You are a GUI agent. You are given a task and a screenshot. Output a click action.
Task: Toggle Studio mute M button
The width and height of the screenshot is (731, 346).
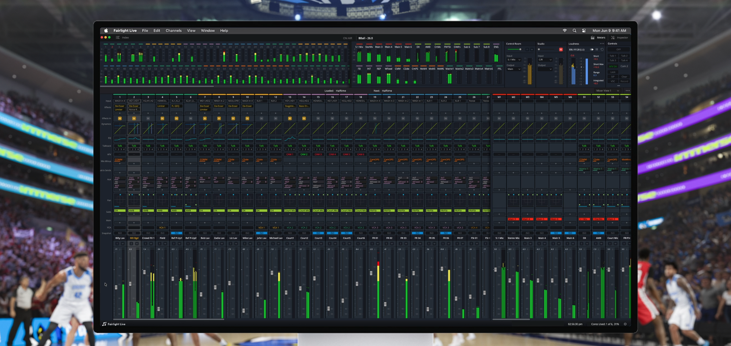click(x=561, y=50)
